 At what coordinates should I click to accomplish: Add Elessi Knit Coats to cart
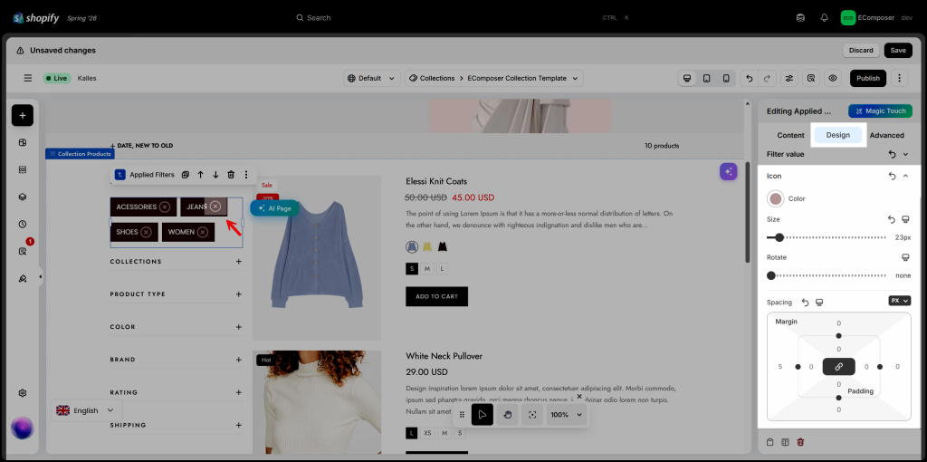[437, 296]
